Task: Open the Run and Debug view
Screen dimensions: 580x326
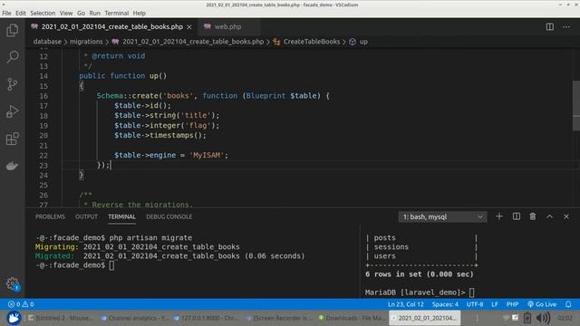Action: click(x=12, y=111)
